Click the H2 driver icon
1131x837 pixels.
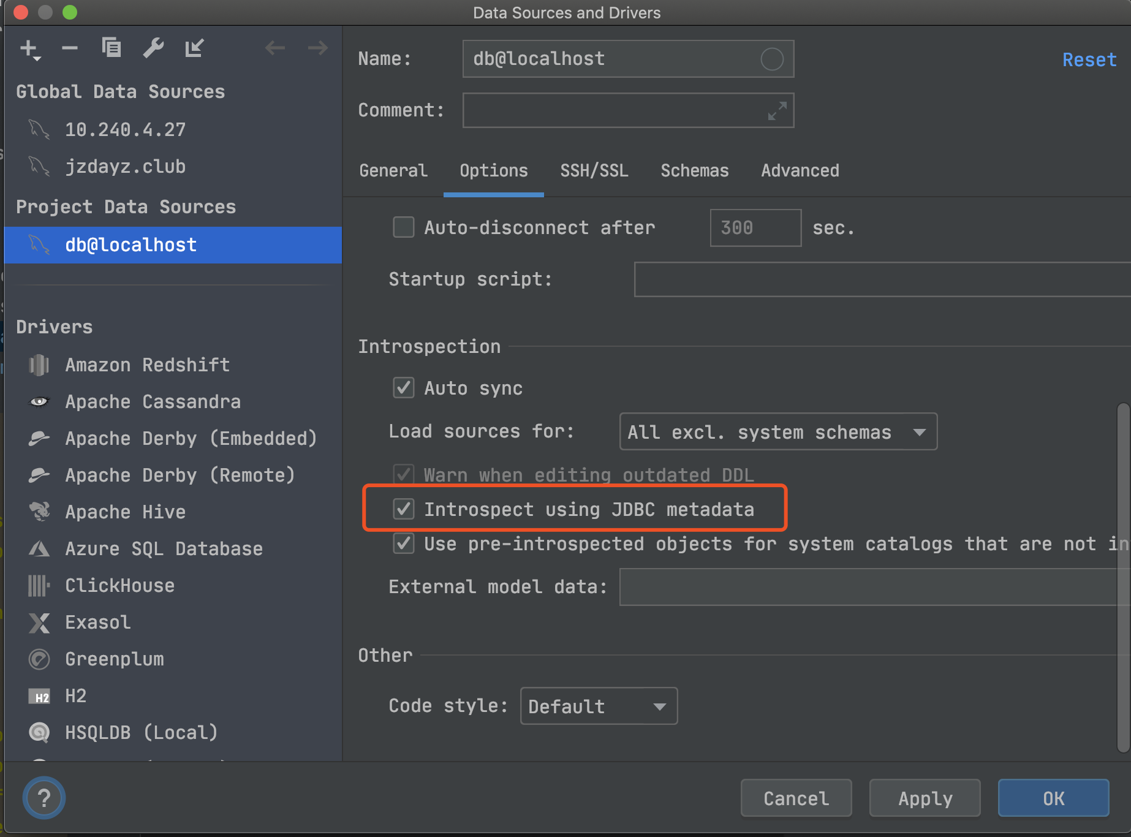tap(39, 697)
